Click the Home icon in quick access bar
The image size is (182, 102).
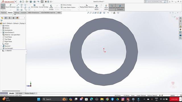tap(21, 2)
